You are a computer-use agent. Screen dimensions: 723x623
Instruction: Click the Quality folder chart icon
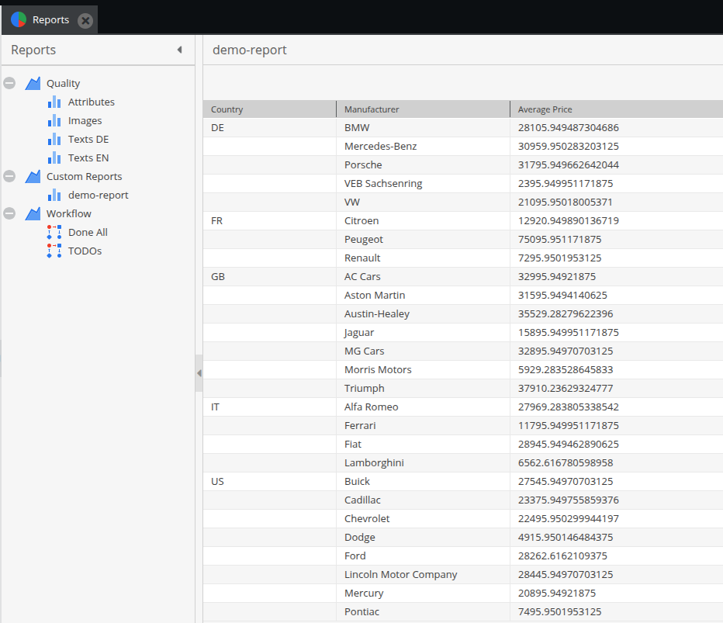pyautogui.click(x=33, y=84)
